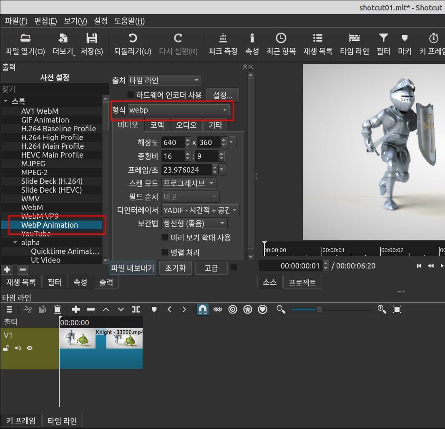Enable 미리 보기 확대 사용 checkbox
Screen dimensions: 445x429
coord(165,237)
